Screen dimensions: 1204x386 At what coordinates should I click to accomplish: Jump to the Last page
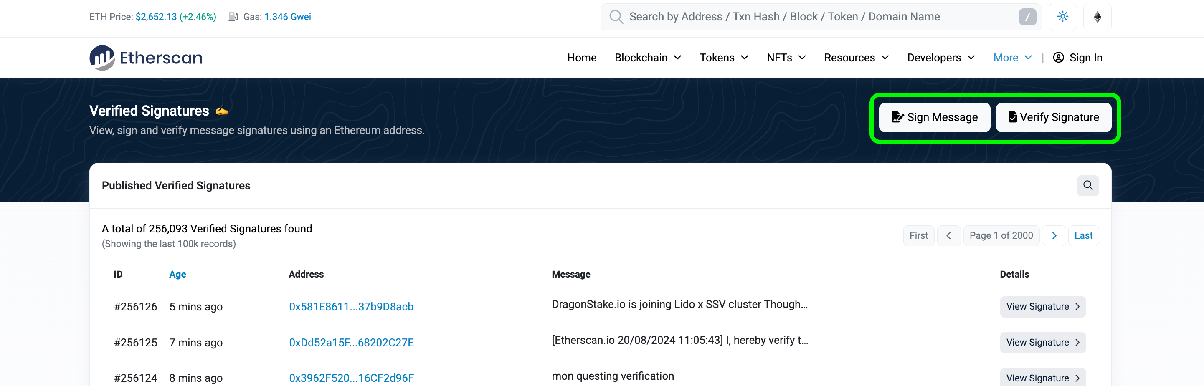coord(1083,236)
